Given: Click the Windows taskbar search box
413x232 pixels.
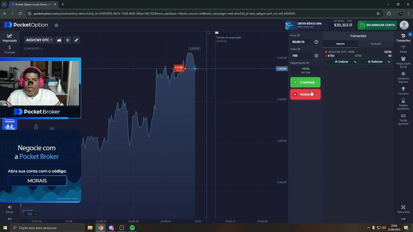Looking at the screenshot, I should (47, 228).
